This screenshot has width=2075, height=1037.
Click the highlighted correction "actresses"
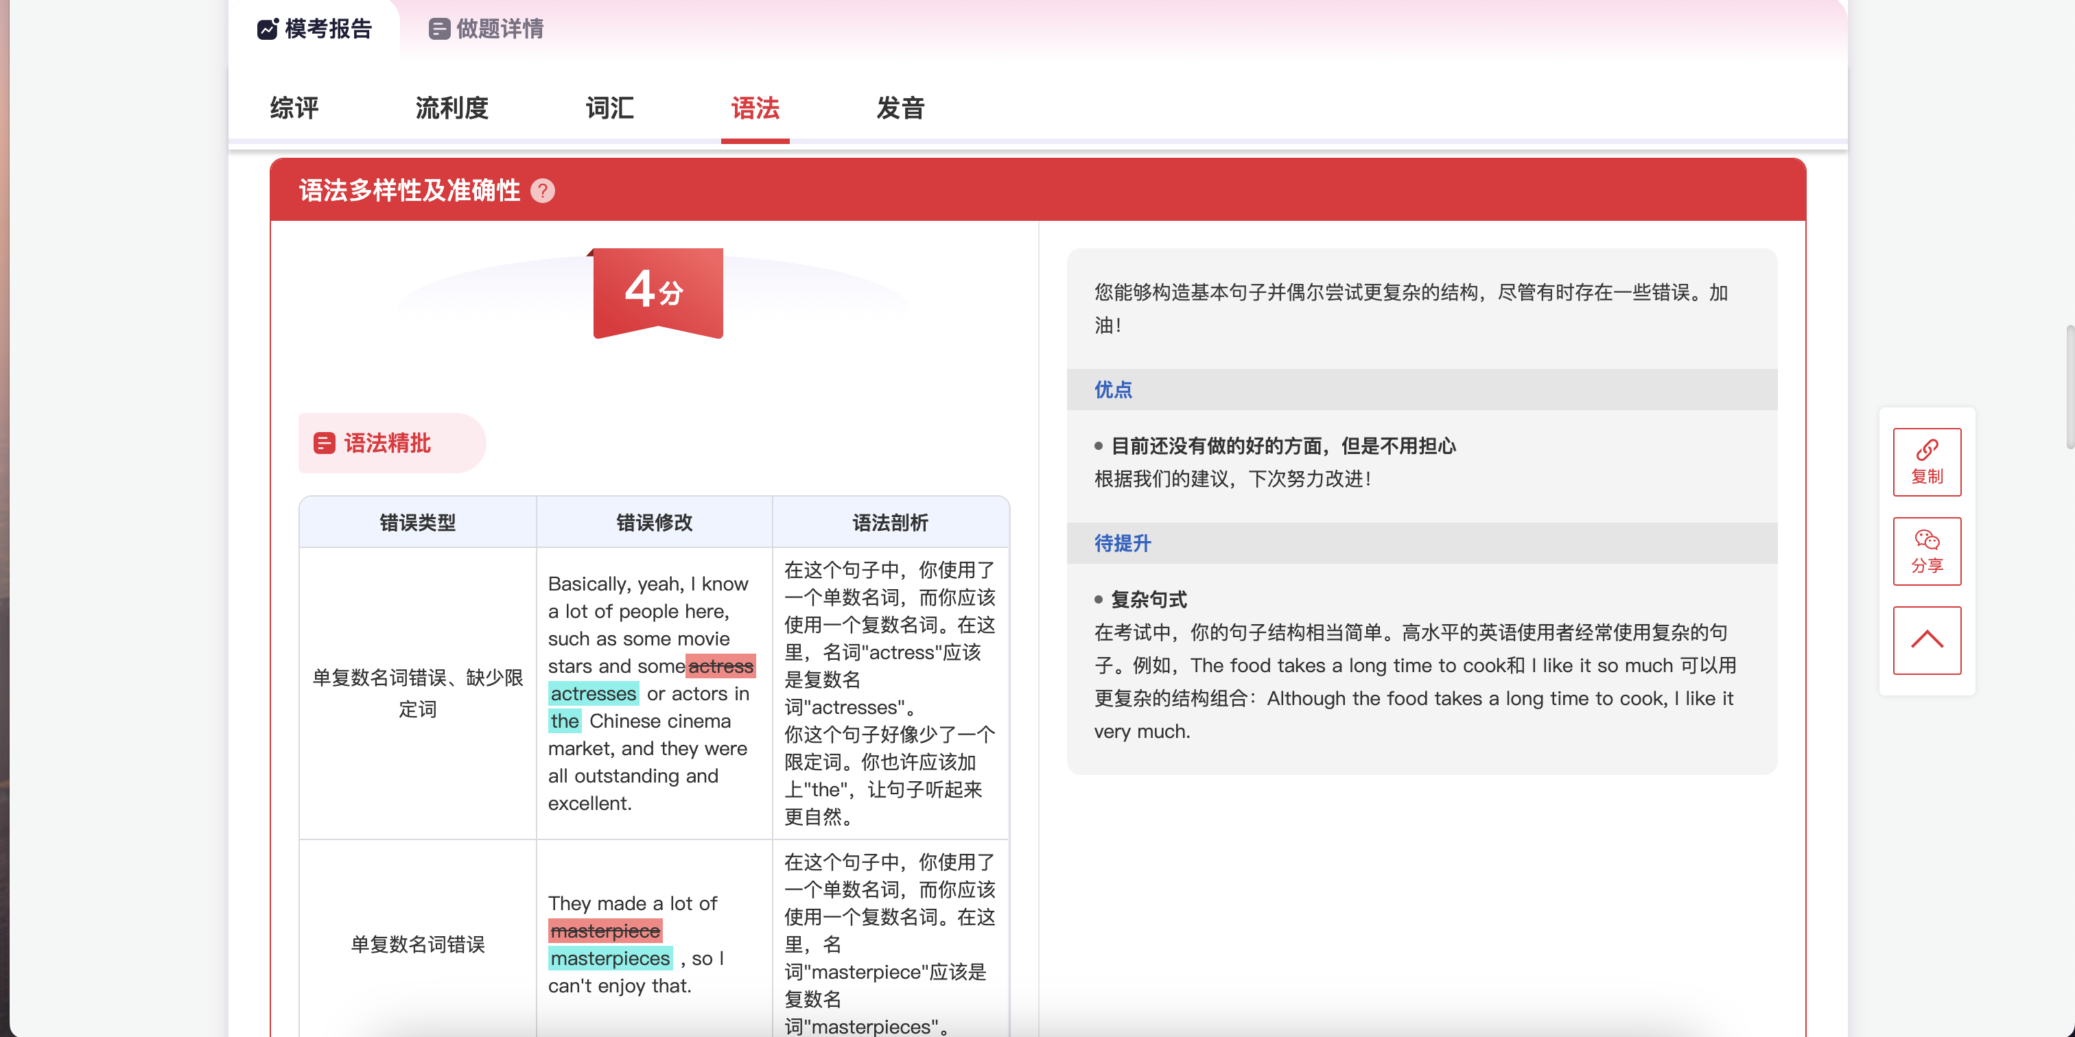(593, 693)
